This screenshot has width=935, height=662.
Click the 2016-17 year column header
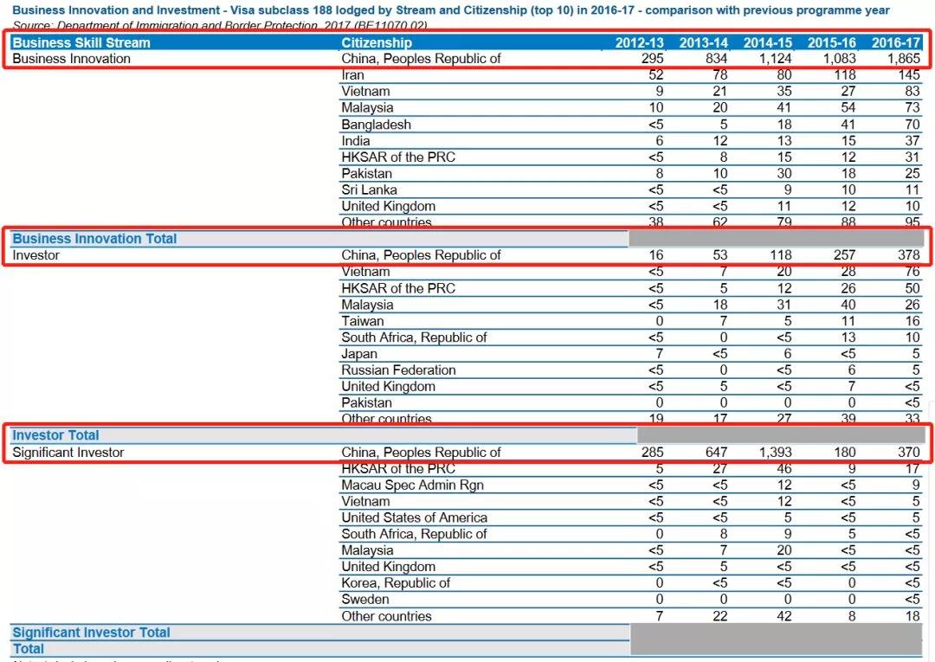(x=896, y=42)
